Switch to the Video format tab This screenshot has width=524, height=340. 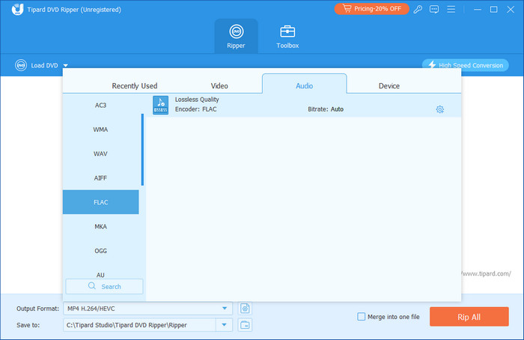(x=219, y=86)
